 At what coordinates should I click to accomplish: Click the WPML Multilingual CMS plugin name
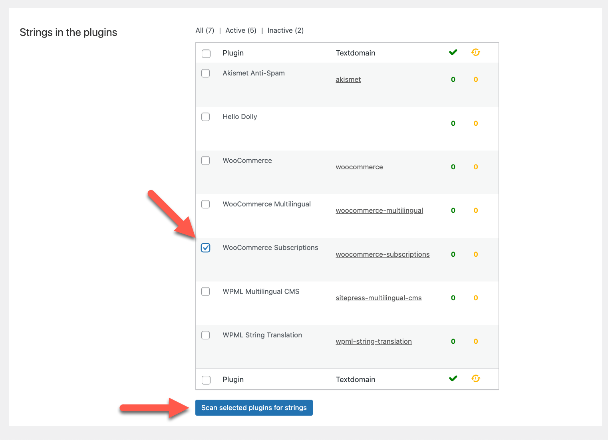[x=261, y=291]
